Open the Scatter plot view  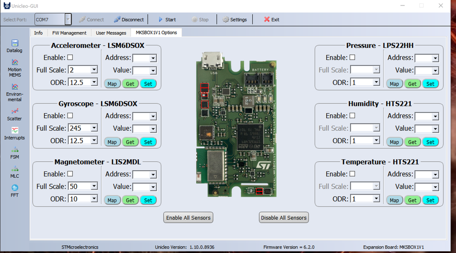click(x=15, y=115)
